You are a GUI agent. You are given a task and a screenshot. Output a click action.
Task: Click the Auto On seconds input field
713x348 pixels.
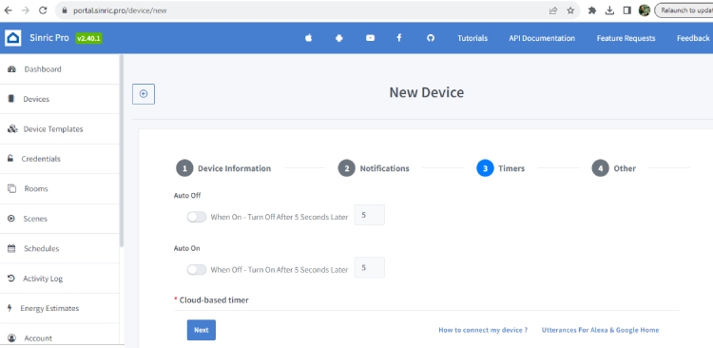[x=369, y=267]
